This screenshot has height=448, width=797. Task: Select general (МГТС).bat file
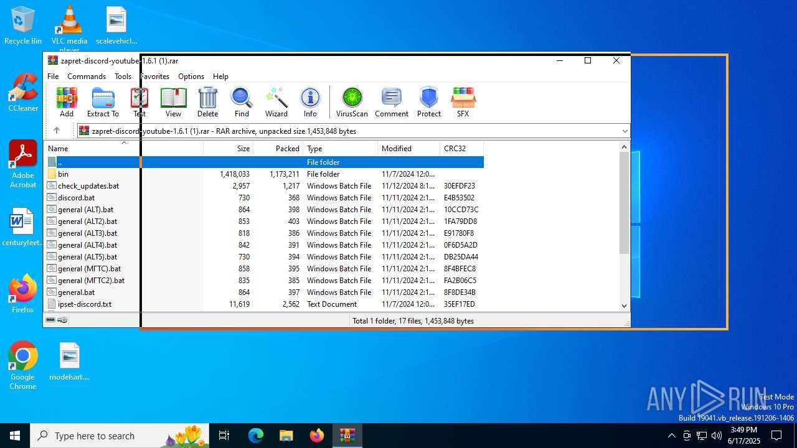pos(265,269)
